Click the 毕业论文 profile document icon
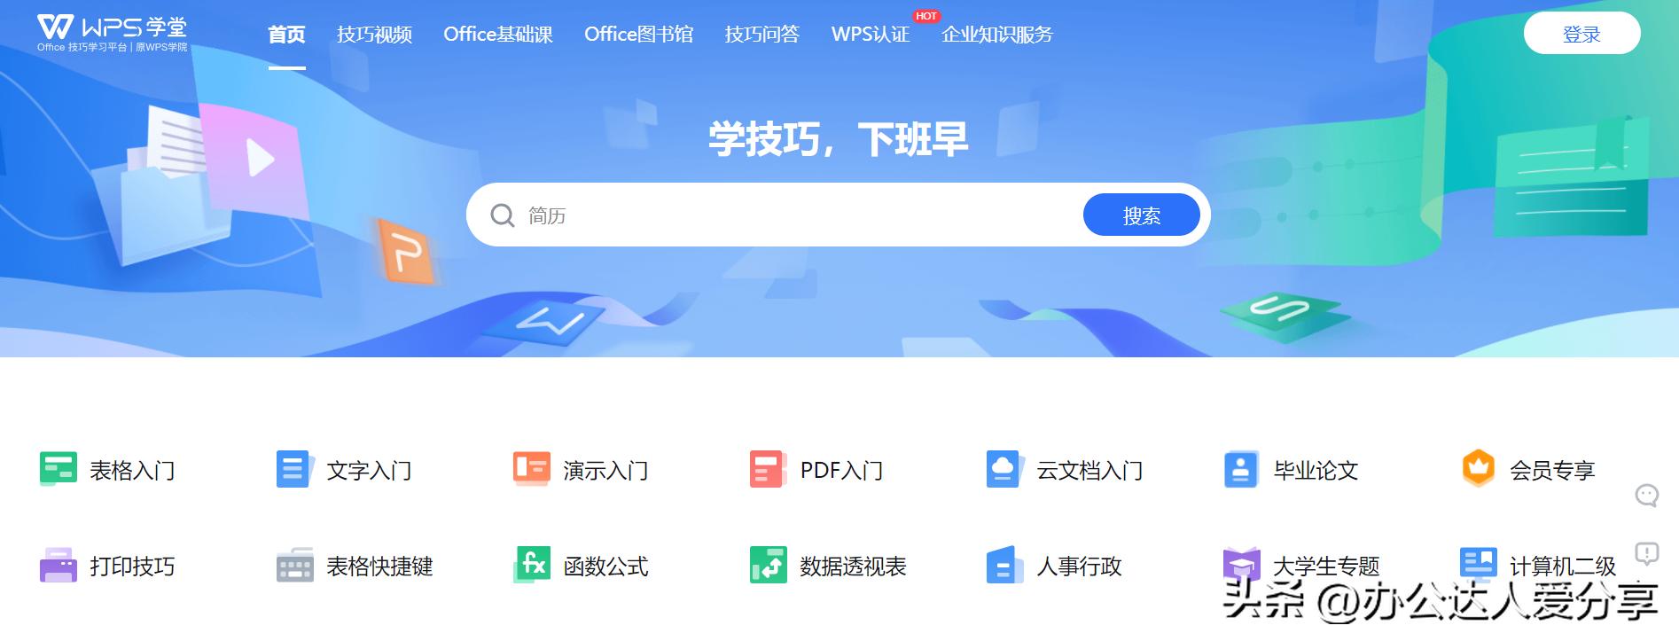The image size is (1679, 641). [x=1241, y=469]
